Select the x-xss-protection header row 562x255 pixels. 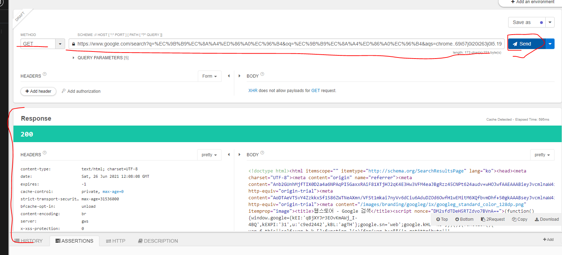120,229
